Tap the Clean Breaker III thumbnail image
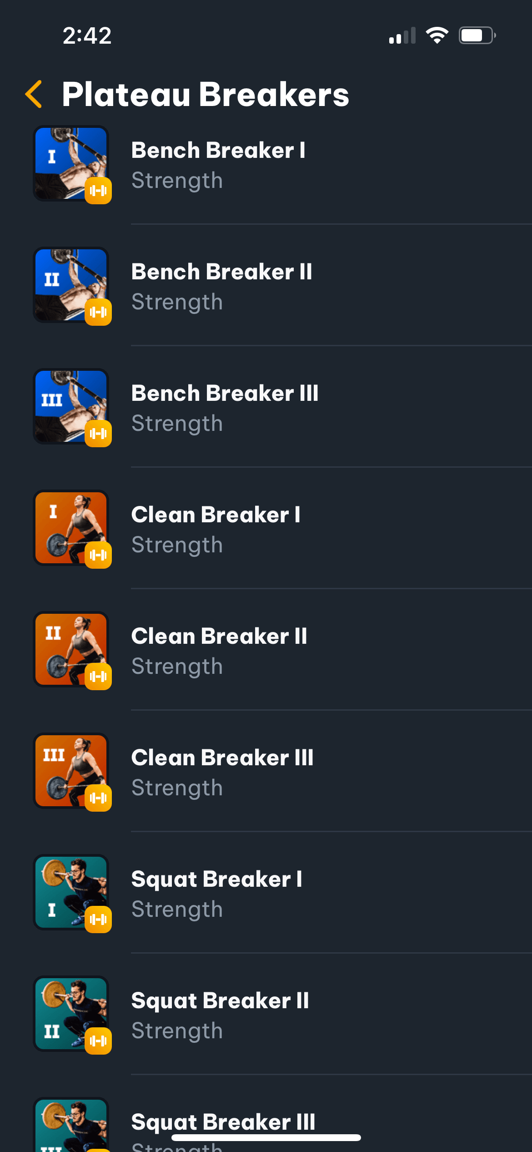The height and width of the screenshot is (1152, 532). coord(70,770)
